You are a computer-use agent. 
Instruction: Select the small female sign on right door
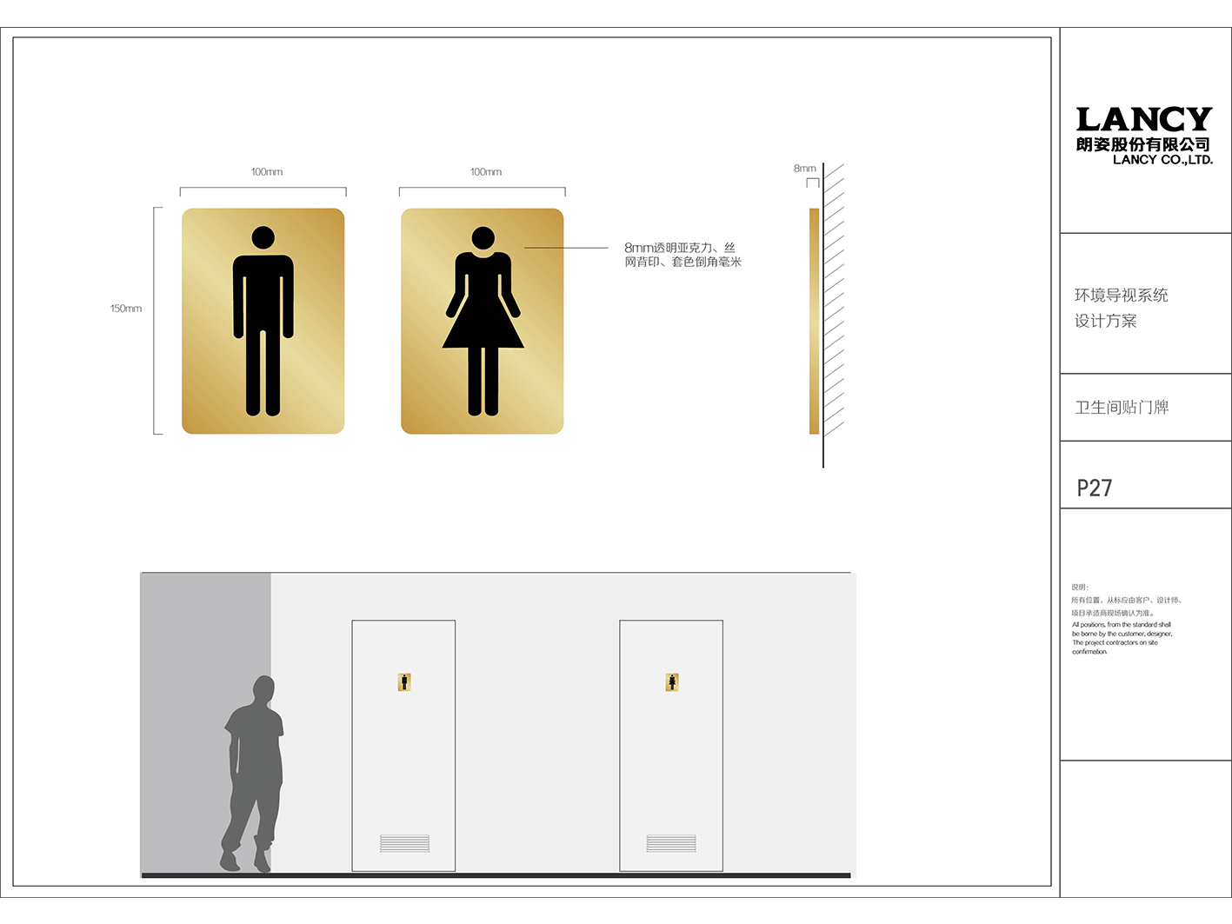click(x=672, y=682)
